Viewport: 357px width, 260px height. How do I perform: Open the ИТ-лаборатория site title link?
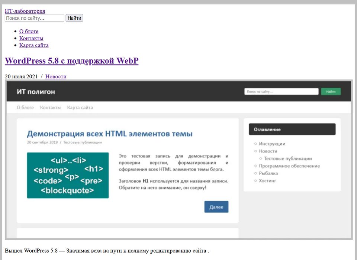tap(25, 11)
